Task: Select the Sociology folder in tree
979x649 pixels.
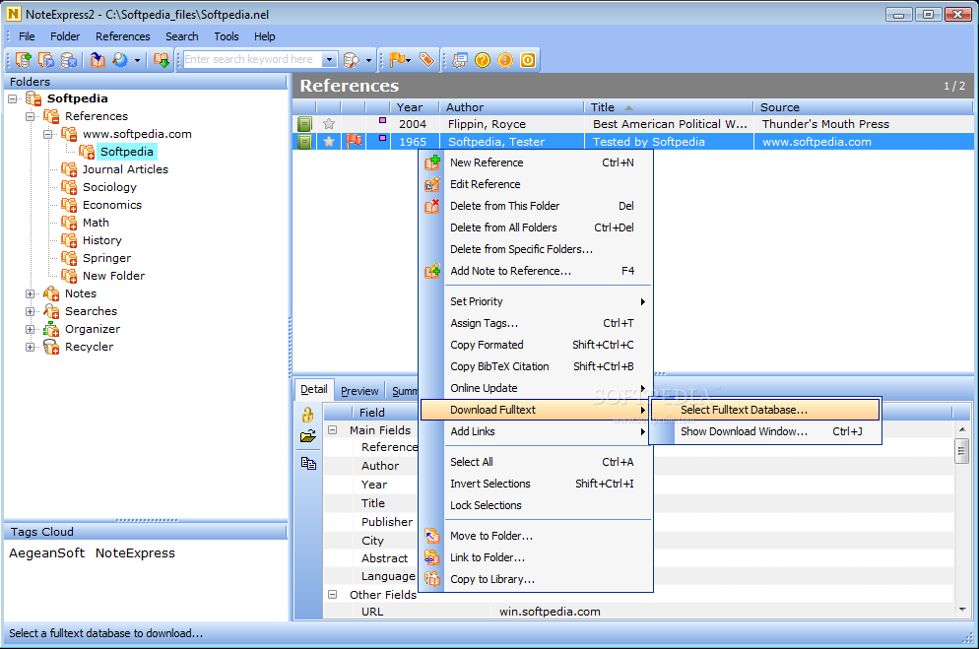Action: click(109, 187)
